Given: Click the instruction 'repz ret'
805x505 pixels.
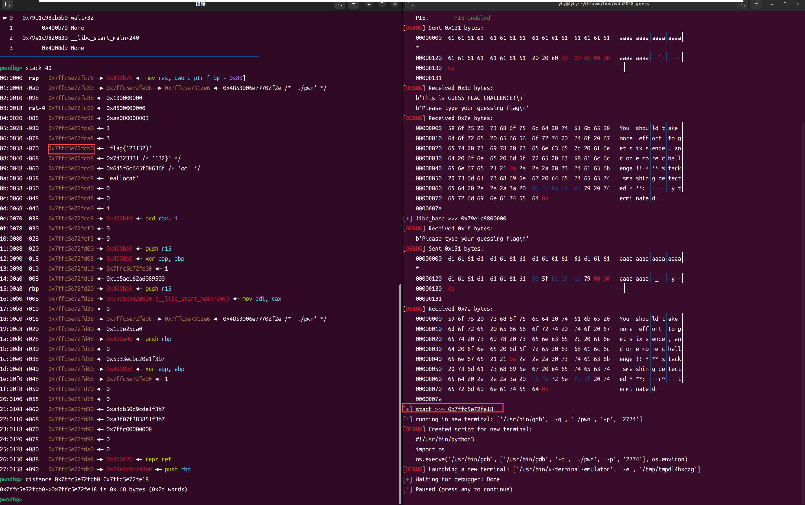Looking at the screenshot, I should click(158, 459).
